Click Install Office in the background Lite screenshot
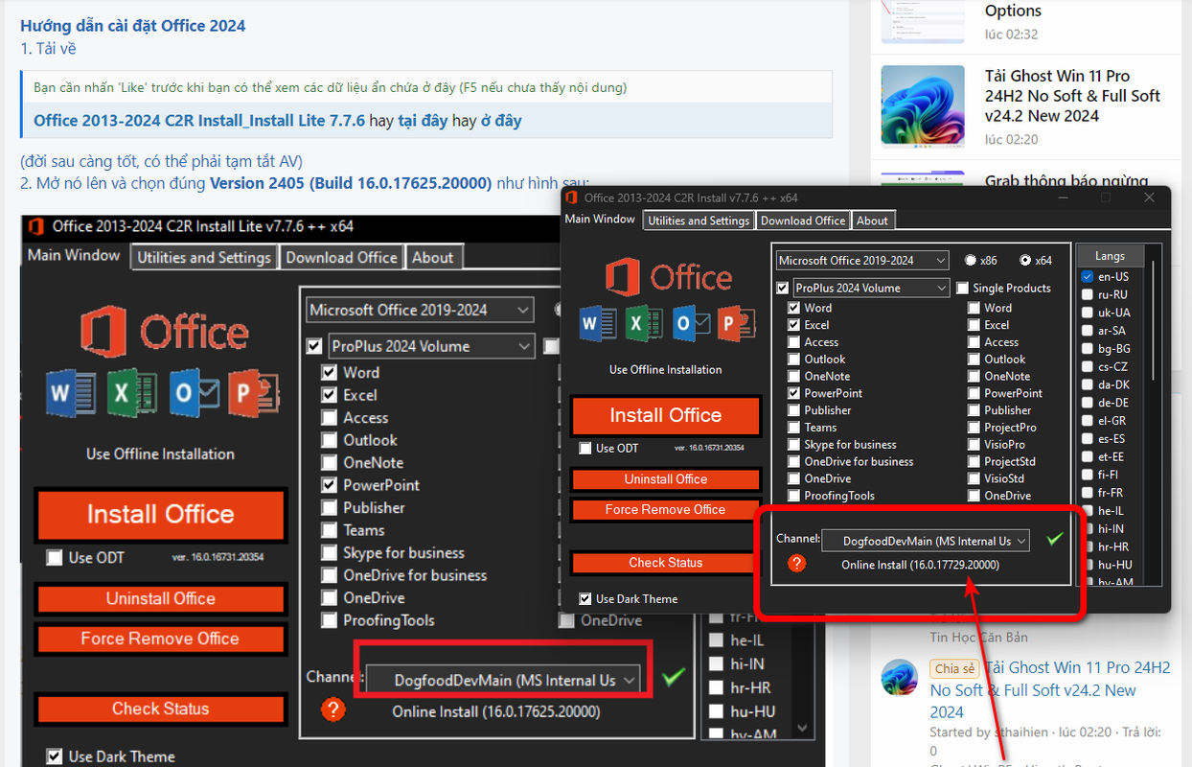1192x767 pixels. [x=160, y=514]
